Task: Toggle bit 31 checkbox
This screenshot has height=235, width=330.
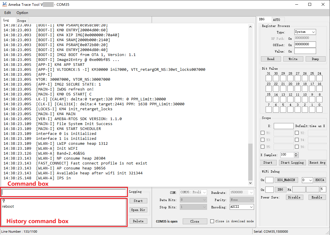Action: point(269,78)
